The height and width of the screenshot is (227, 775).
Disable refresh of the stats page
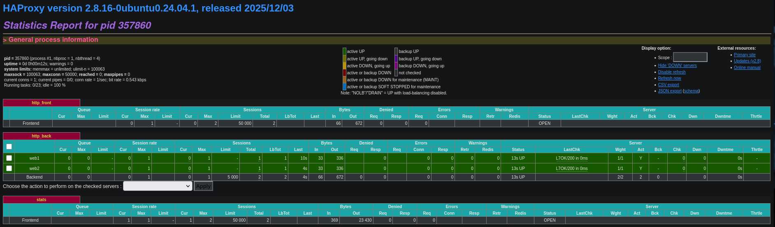(x=671, y=72)
